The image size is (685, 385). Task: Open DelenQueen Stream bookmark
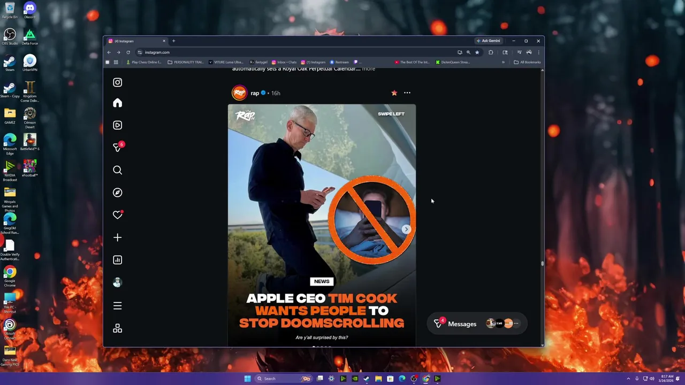(453, 62)
